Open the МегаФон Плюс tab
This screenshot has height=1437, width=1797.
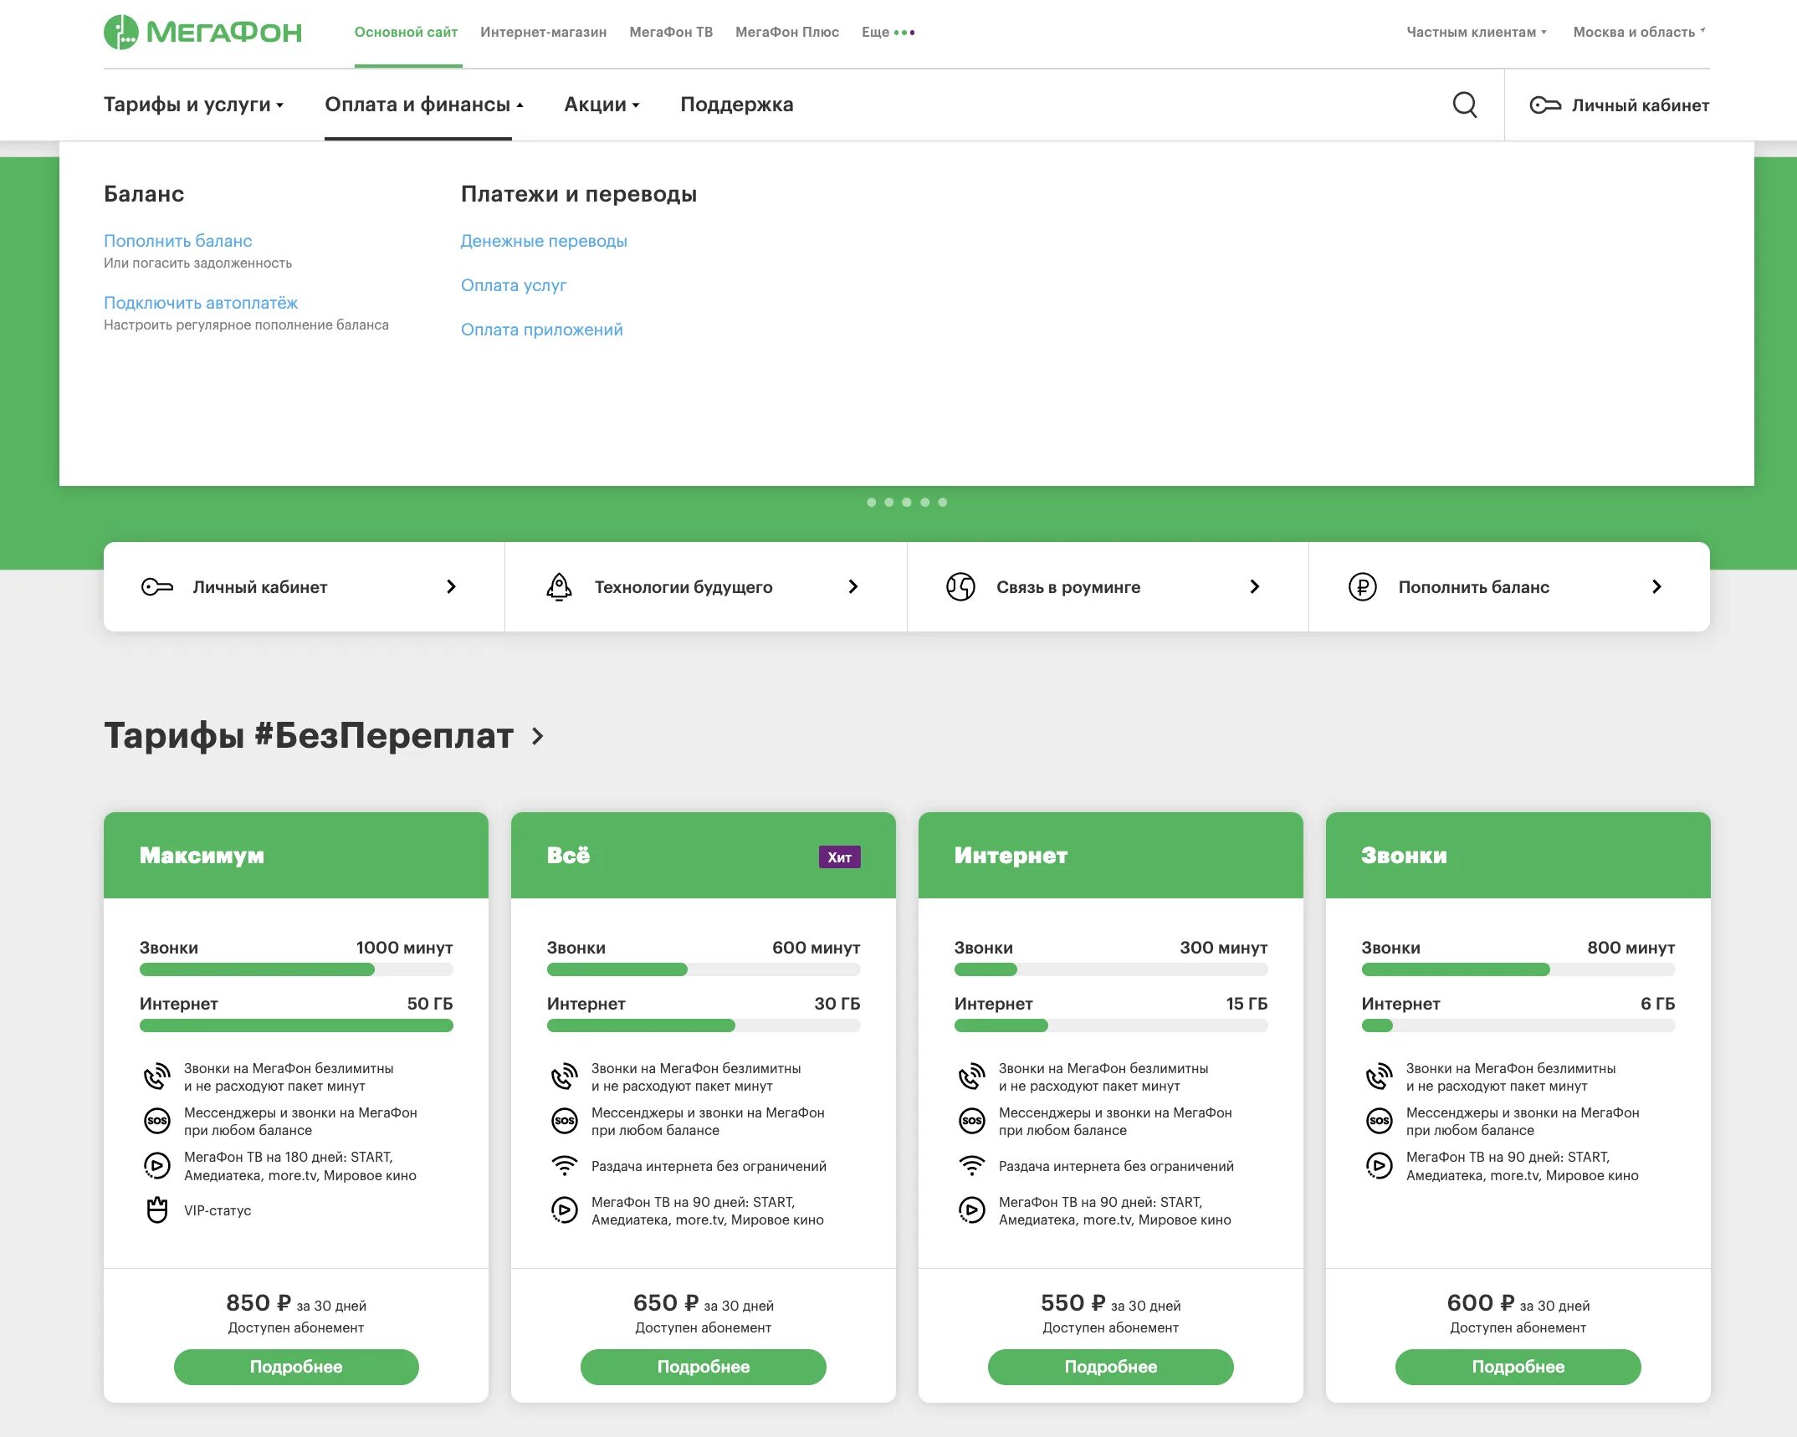tap(787, 32)
